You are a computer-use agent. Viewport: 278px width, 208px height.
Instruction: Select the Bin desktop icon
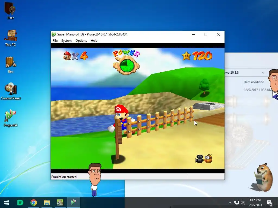point(10,65)
